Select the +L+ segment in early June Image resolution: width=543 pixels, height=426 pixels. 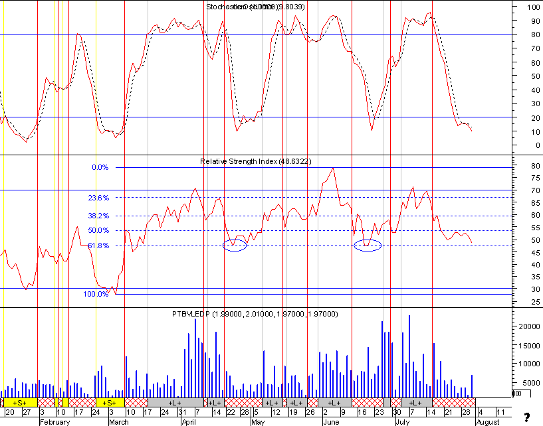click(334, 403)
